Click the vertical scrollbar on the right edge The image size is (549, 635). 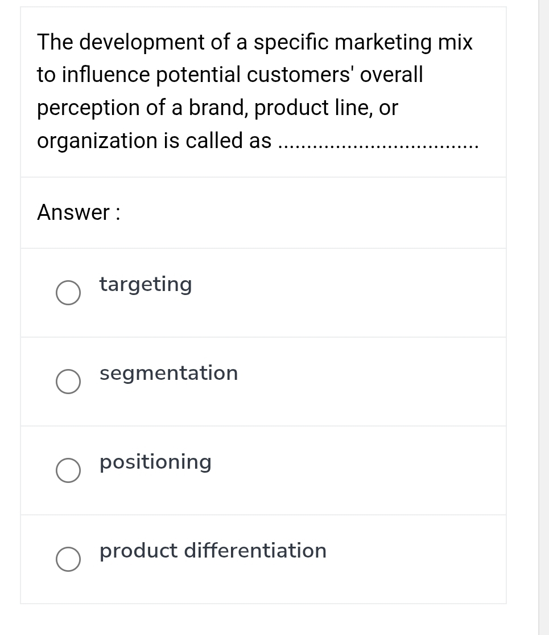tap(543, 317)
